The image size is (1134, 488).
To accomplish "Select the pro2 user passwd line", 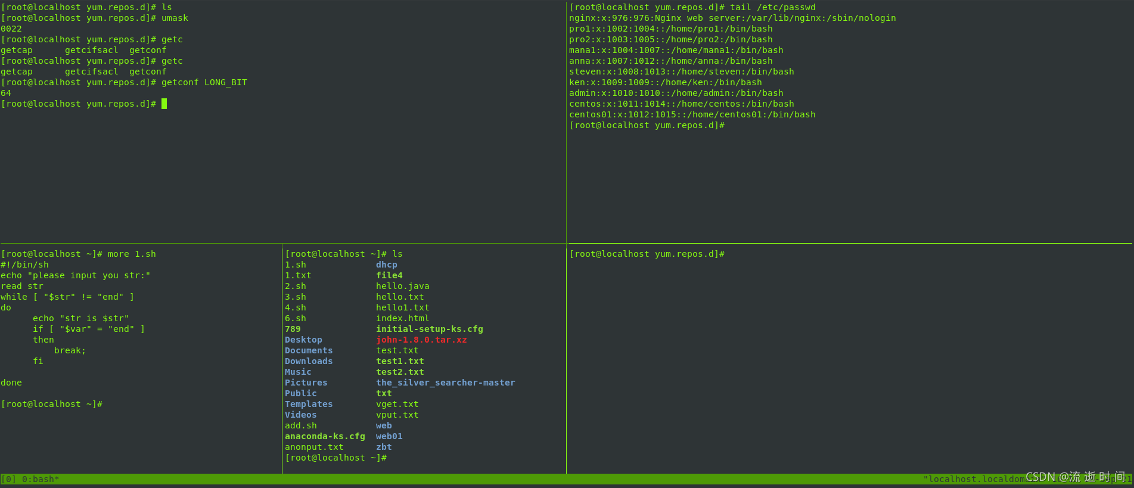I will [x=671, y=39].
